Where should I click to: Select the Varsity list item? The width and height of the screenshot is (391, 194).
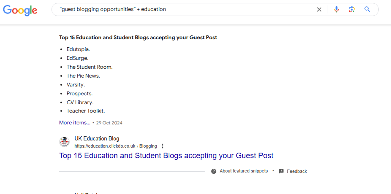pos(76,85)
